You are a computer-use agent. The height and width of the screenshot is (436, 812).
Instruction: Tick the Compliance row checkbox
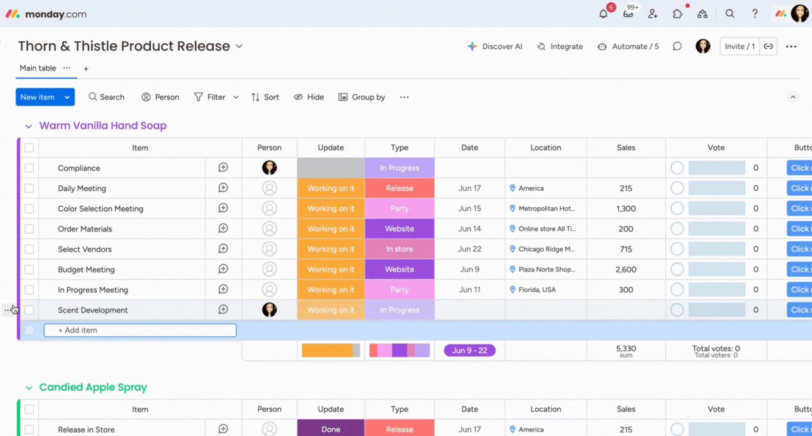(29, 168)
